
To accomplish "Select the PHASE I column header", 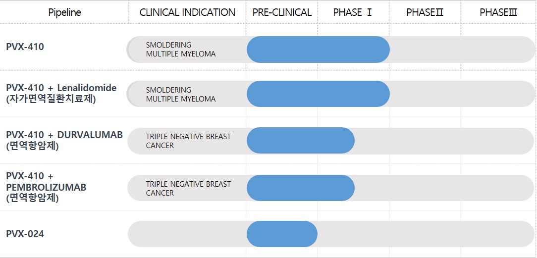I will pyautogui.click(x=352, y=12).
